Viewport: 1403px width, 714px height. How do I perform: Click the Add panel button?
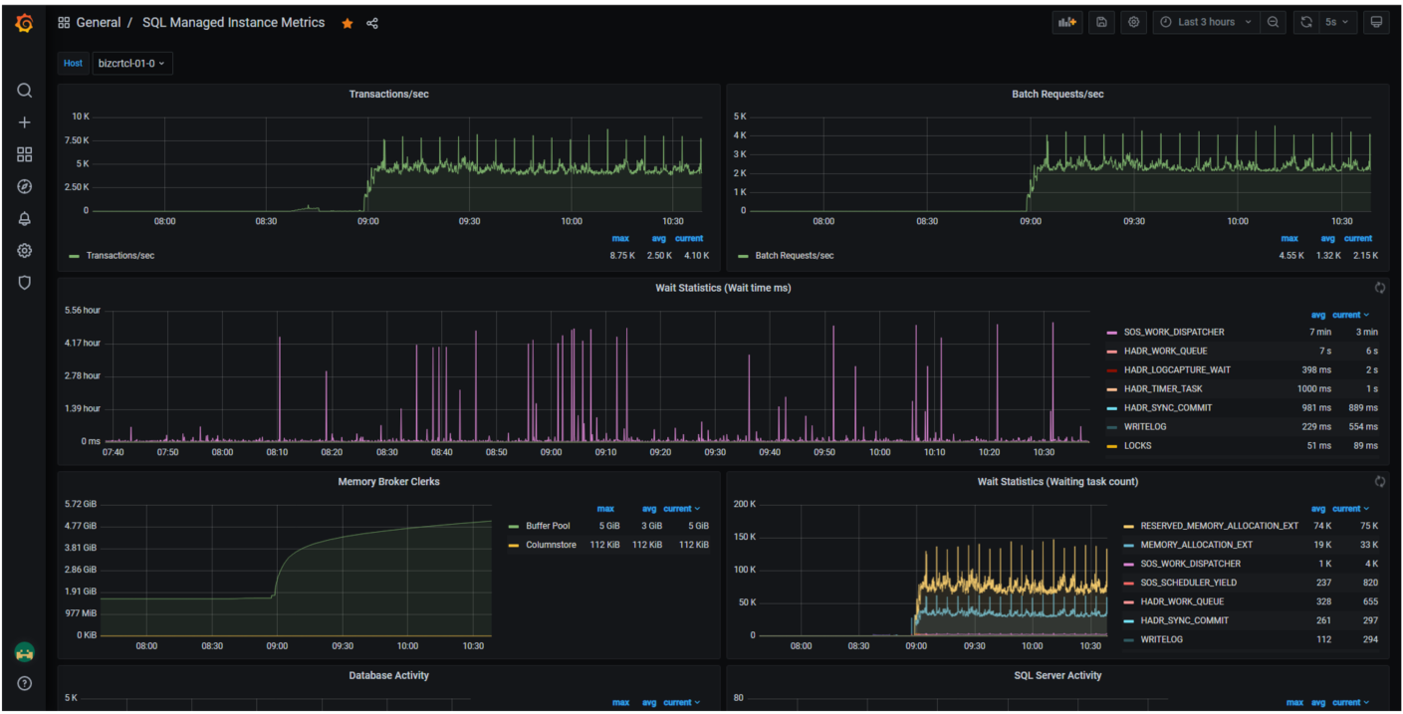1067,22
